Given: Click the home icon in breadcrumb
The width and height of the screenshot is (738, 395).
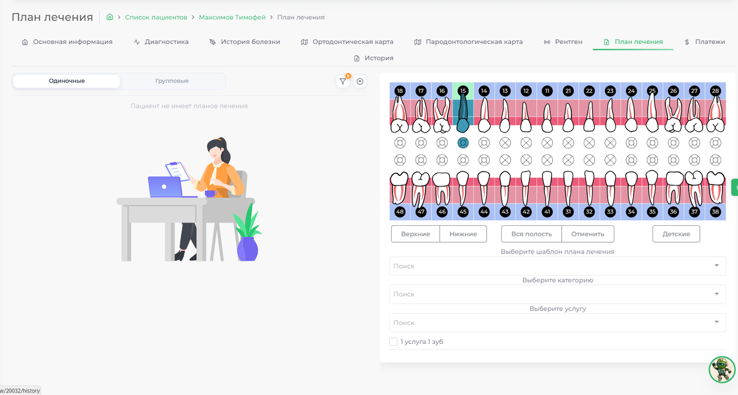Looking at the screenshot, I should (109, 17).
